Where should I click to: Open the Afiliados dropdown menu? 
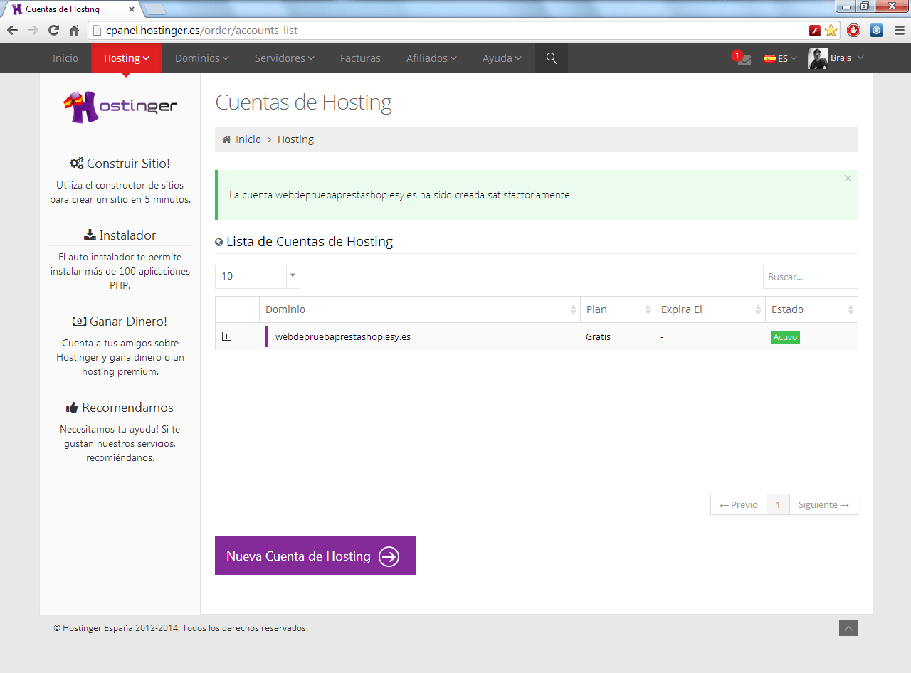[x=431, y=58]
